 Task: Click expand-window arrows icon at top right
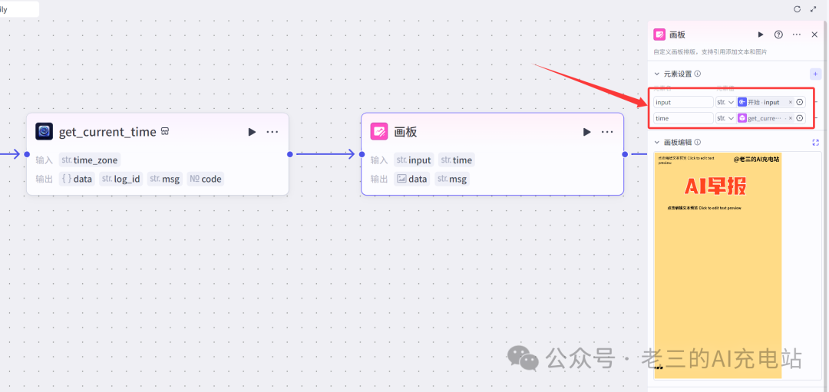tap(814, 9)
